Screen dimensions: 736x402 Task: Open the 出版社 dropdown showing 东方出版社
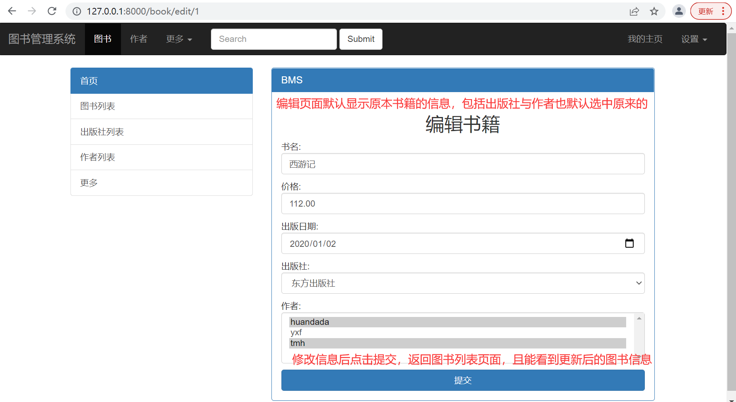(463, 283)
